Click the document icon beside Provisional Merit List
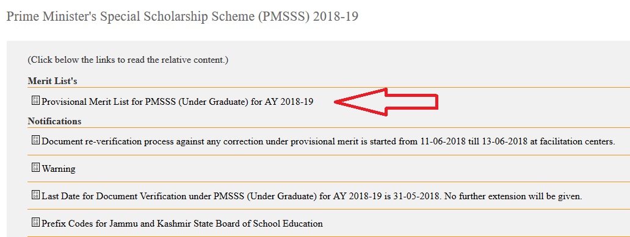Image resolution: width=630 pixels, height=237 pixels. [36, 101]
